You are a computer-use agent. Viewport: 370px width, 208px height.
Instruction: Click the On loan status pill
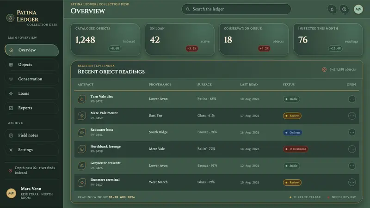coord(293,133)
